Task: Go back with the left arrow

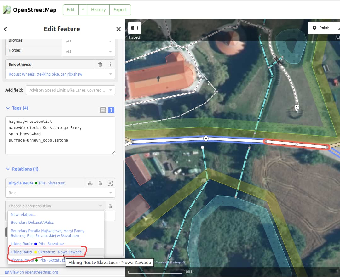Action: (x=5, y=29)
